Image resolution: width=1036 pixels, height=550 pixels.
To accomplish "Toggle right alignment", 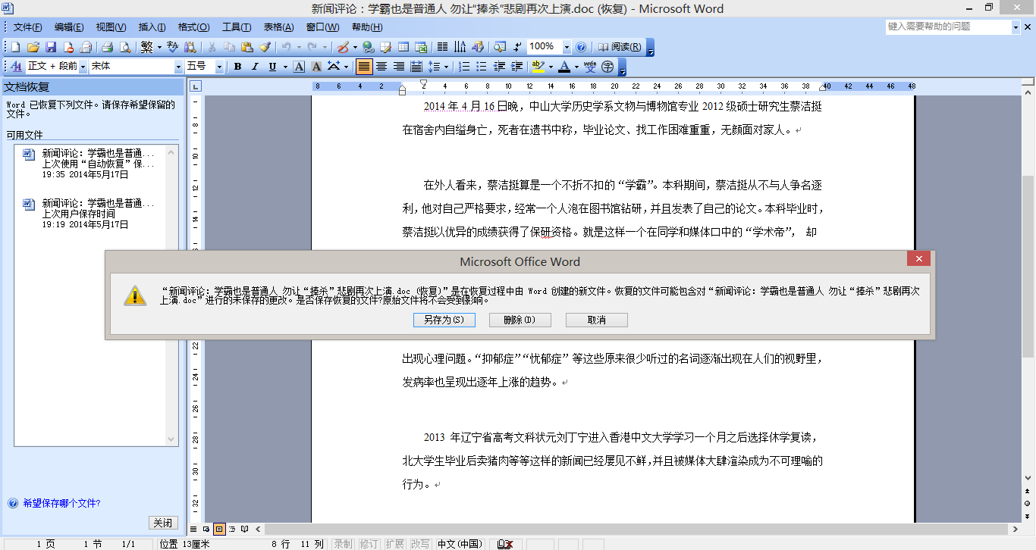I will pos(399,67).
